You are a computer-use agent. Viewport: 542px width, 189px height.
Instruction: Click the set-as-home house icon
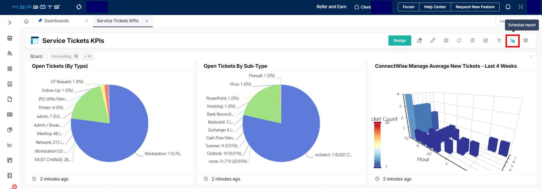pyautogui.click(x=419, y=41)
